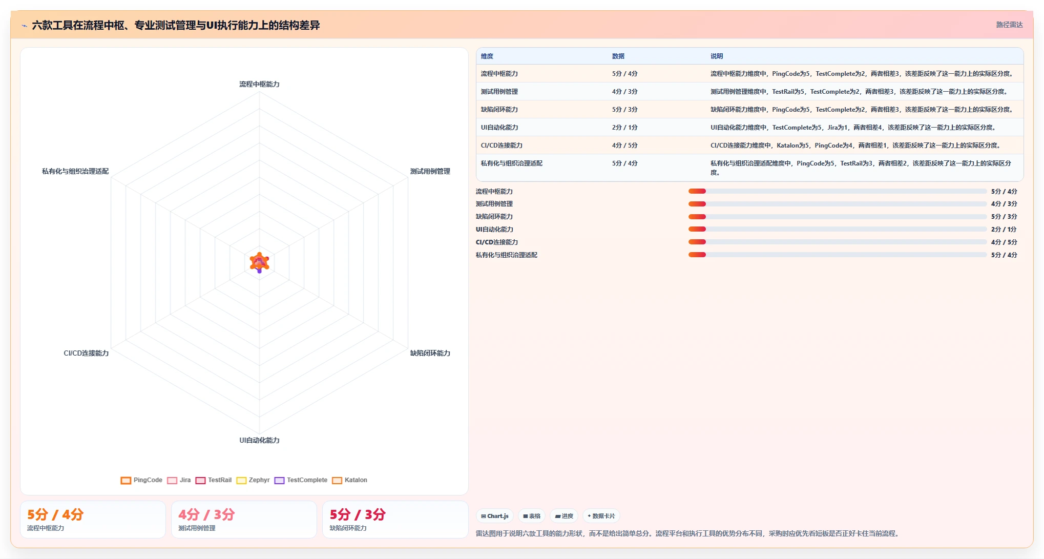Click the CI/CD连接能力 progress bar
Screen dimensions: 1044x559
(838, 242)
